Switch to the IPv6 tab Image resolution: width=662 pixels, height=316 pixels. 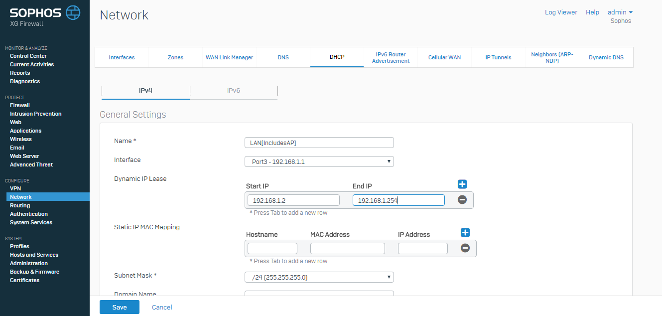coord(233,91)
